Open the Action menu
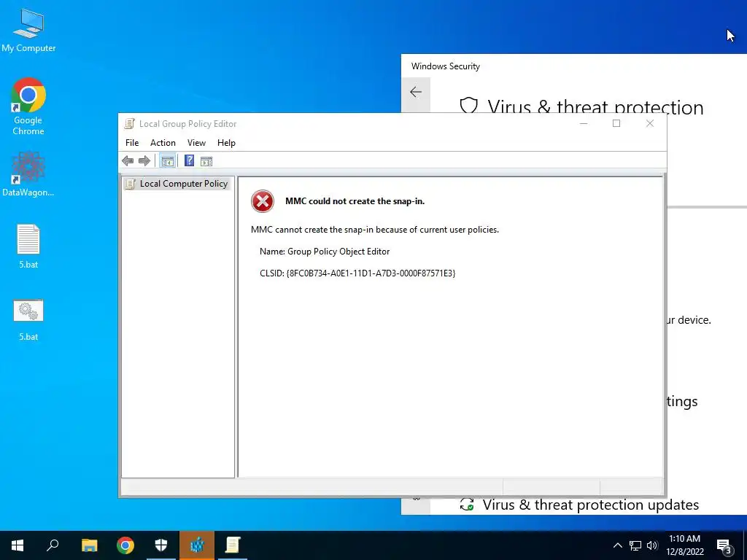 [x=163, y=143]
